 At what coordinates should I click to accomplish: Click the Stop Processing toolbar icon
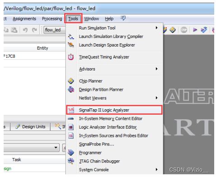(184, 30)
